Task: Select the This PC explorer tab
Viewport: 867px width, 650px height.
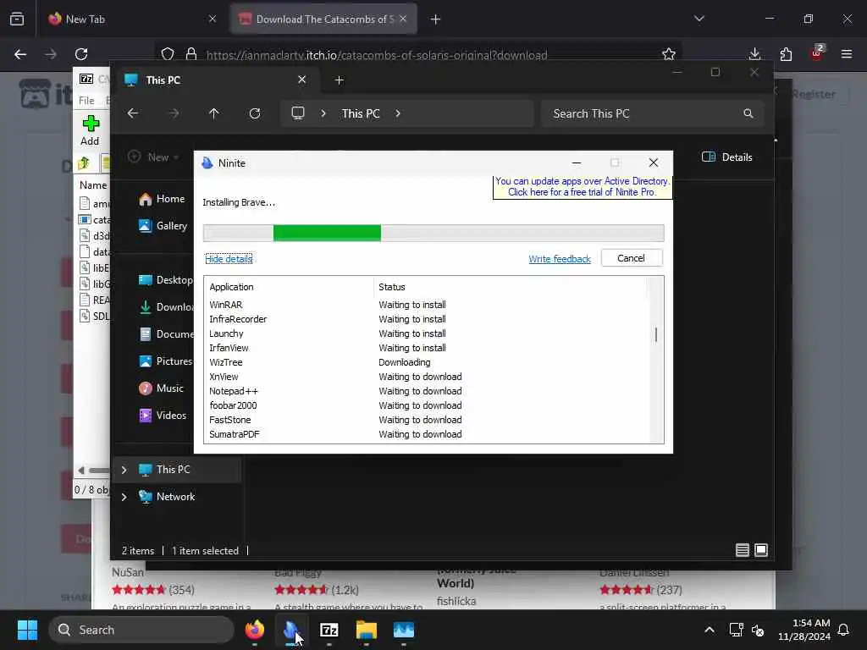Action: [216, 80]
